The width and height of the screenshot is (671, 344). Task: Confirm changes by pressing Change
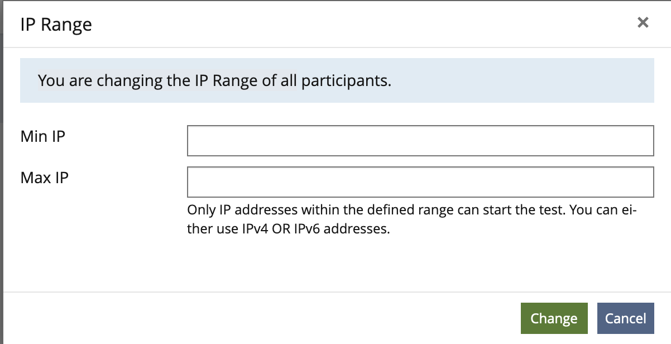(x=554, y=318)
